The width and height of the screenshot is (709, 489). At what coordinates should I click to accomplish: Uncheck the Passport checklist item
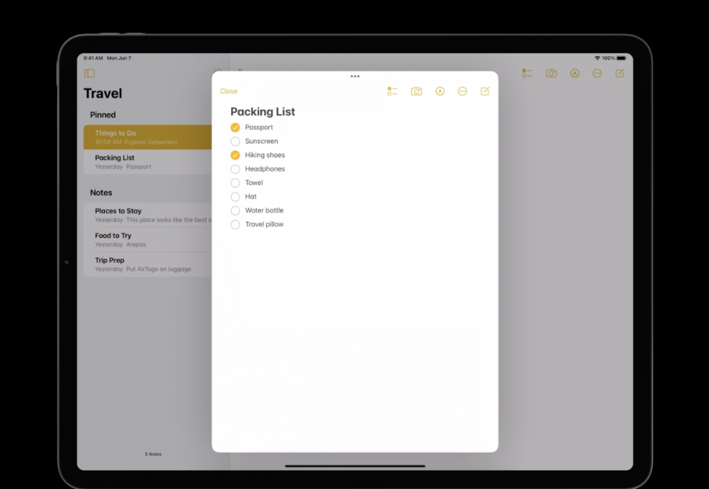point(235,128)
